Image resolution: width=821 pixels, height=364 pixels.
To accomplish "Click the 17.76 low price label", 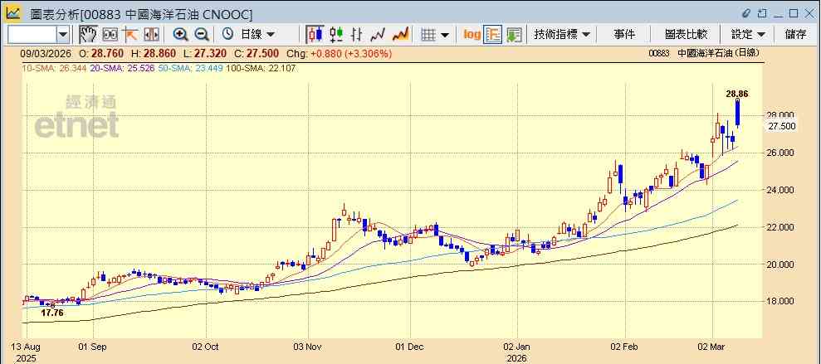I will [x=51, y=313].
